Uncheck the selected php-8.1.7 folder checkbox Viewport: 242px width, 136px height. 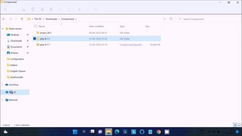pos(34,39)
